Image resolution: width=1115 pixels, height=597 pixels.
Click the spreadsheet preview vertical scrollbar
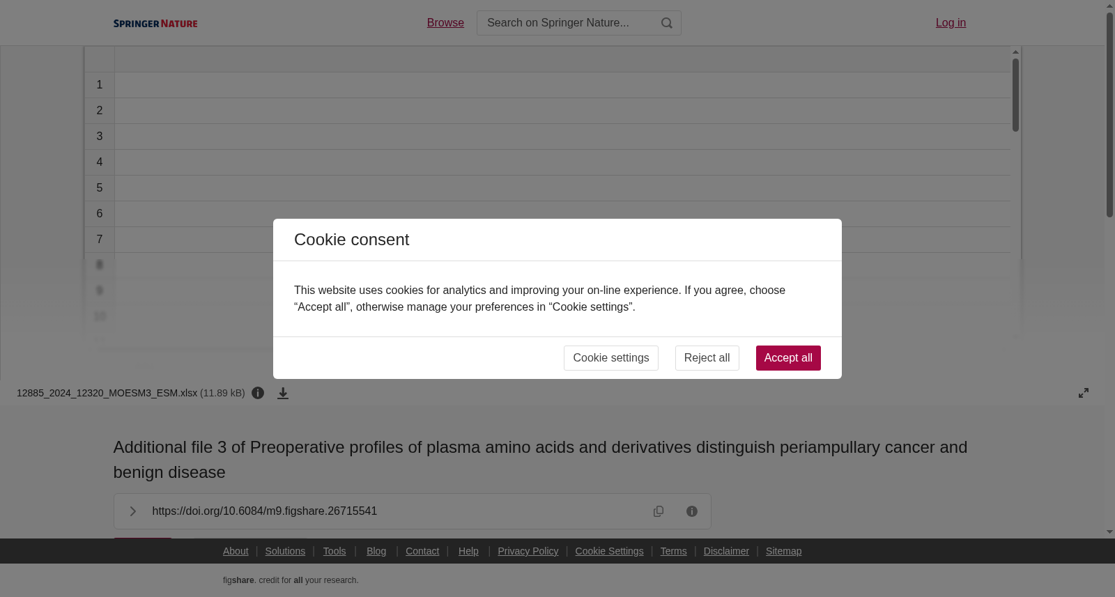coord(1015,95)
